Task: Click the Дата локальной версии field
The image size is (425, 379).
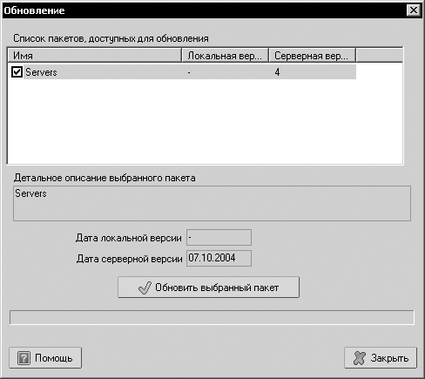Action: point(219,238)
